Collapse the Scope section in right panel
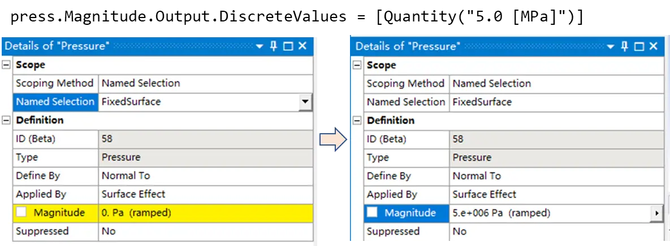 (357, 65)
